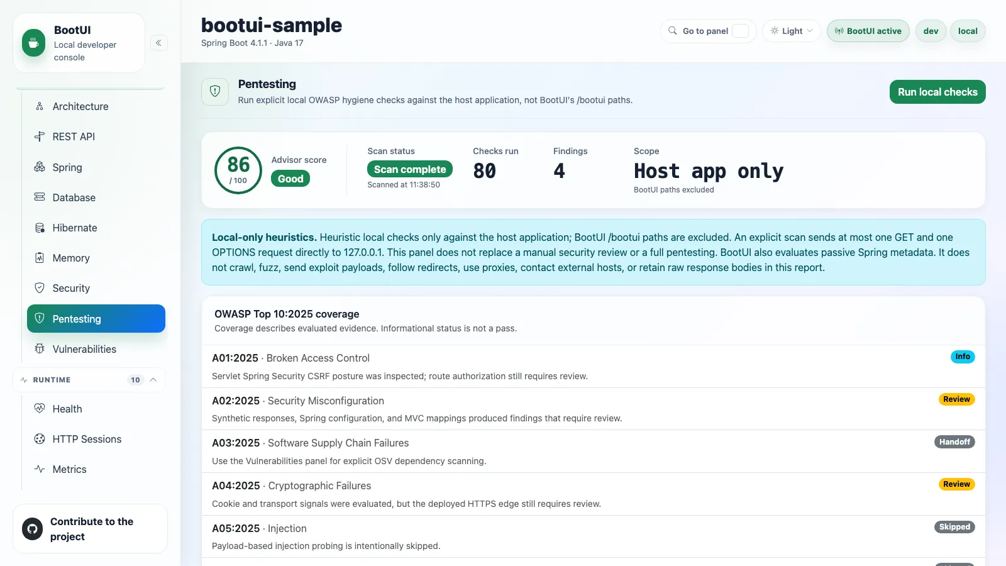Image resolution: width=1006 pixels, height=566 pixels.
Task: Click the Scanned at 11:38:50 timestamp
Action: 404,185
